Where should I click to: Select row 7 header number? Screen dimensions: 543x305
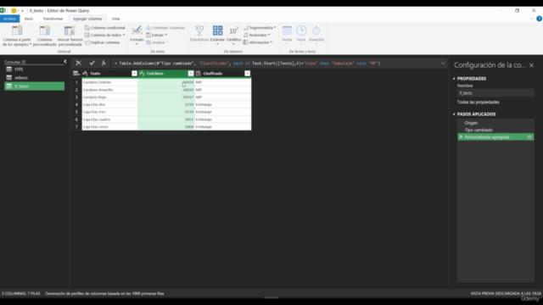[76, 127]
